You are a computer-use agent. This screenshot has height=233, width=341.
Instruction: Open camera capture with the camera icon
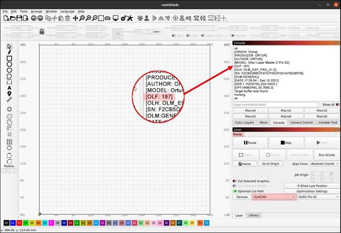(x=107, y=19)
